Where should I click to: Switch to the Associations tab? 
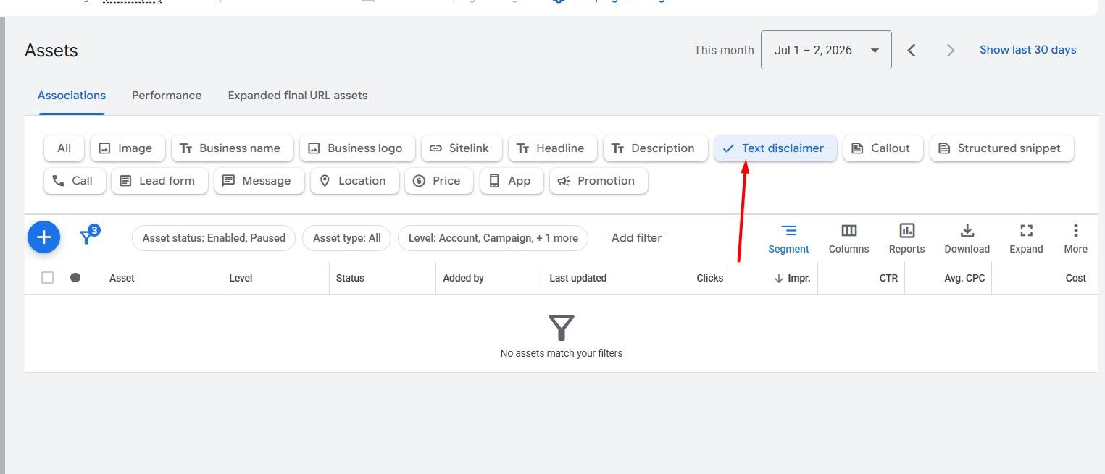[x=72, y=96]
